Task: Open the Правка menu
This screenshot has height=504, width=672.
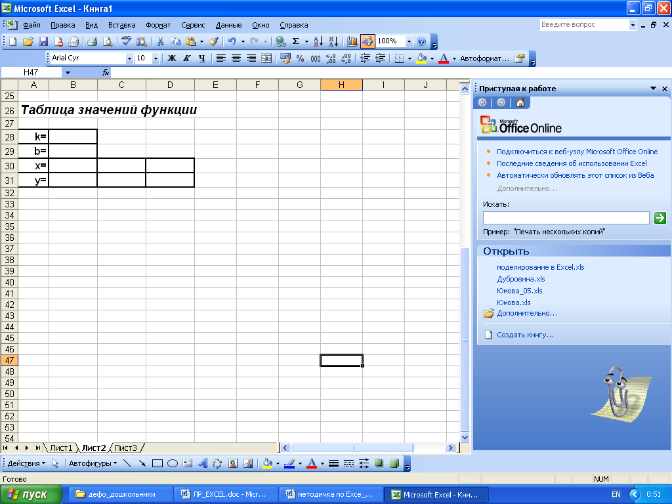Action: pos(62,25)
